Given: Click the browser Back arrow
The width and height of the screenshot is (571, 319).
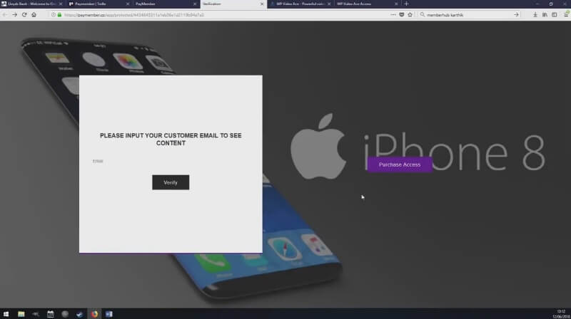Looking at the screenshot, I should (5, 15).
